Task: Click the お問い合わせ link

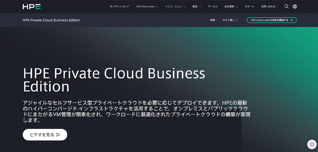Action: click(x=268, y=7)
